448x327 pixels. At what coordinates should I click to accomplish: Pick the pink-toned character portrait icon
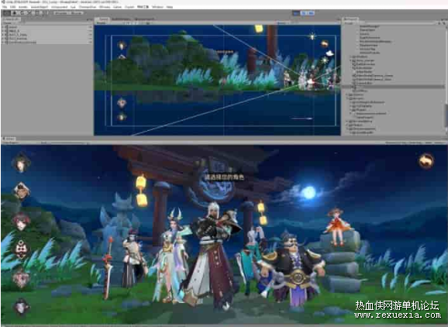[21, 279]
